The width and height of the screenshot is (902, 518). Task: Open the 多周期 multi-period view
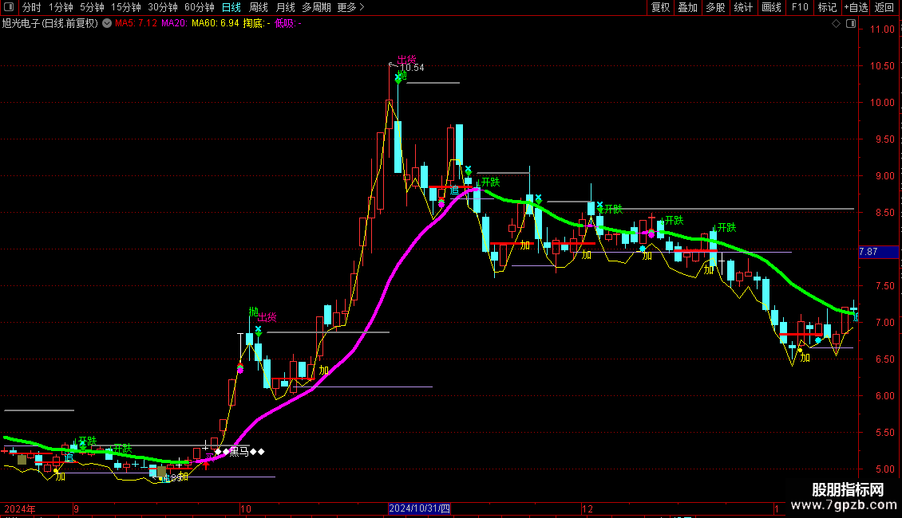[316, 7]
